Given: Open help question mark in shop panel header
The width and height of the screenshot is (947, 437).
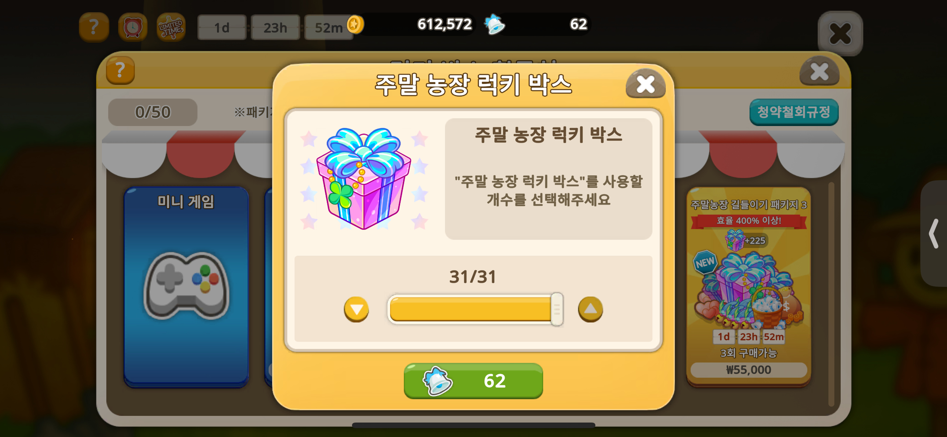Looking at the screenshot, I should tap(120, 70).
